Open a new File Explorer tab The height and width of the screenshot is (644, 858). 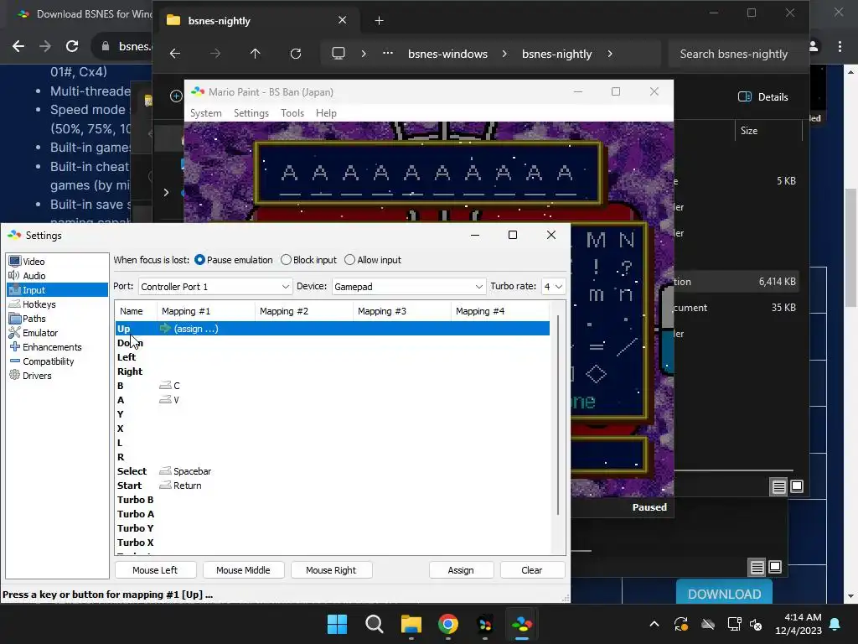point(379,21)
